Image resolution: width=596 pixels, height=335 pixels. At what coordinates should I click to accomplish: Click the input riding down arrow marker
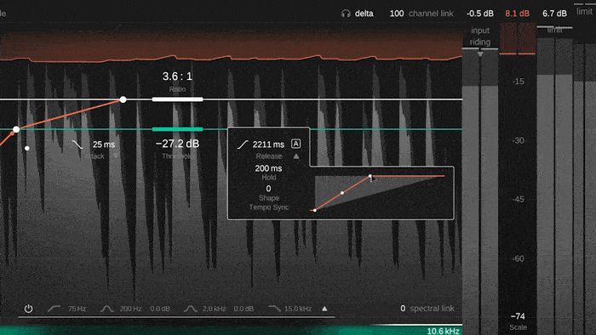coord(480,54)
